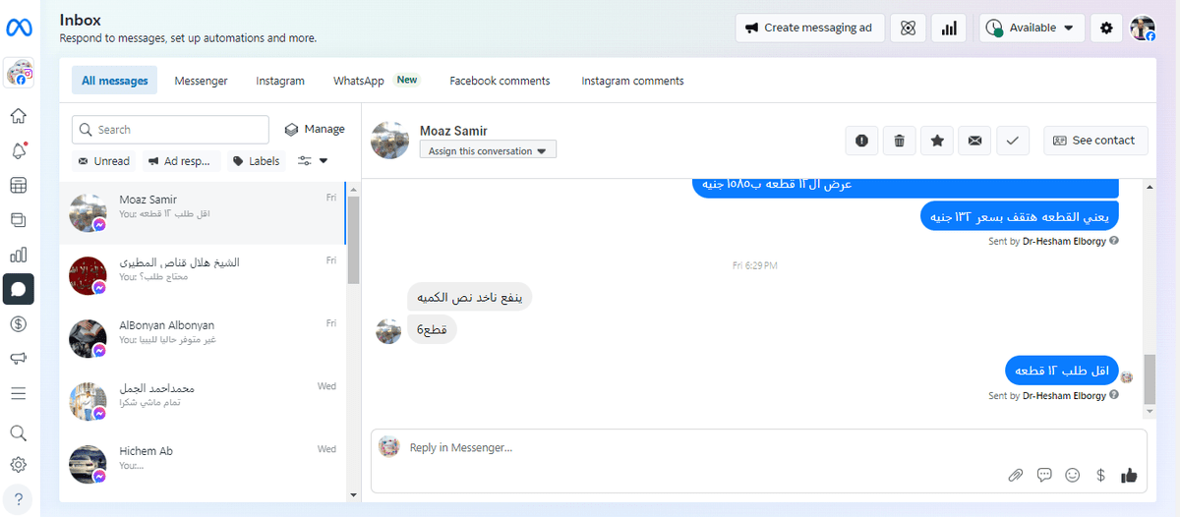Open the Hichem Ab conversation
Image resolution: width=1180 pixels, height=517 pixels.
203,464
